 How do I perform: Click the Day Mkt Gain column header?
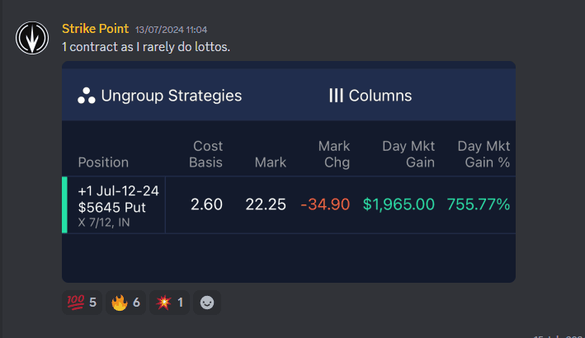(408, 154)
